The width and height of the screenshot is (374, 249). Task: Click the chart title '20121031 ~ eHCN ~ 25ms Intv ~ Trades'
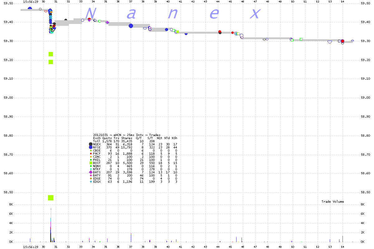coord(127,135)
